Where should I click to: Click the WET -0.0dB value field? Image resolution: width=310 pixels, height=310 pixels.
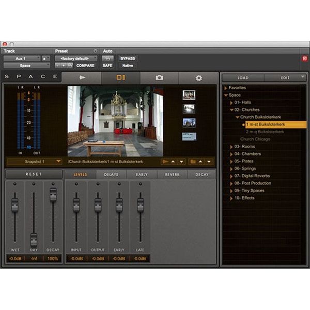[x=15, y=259]
